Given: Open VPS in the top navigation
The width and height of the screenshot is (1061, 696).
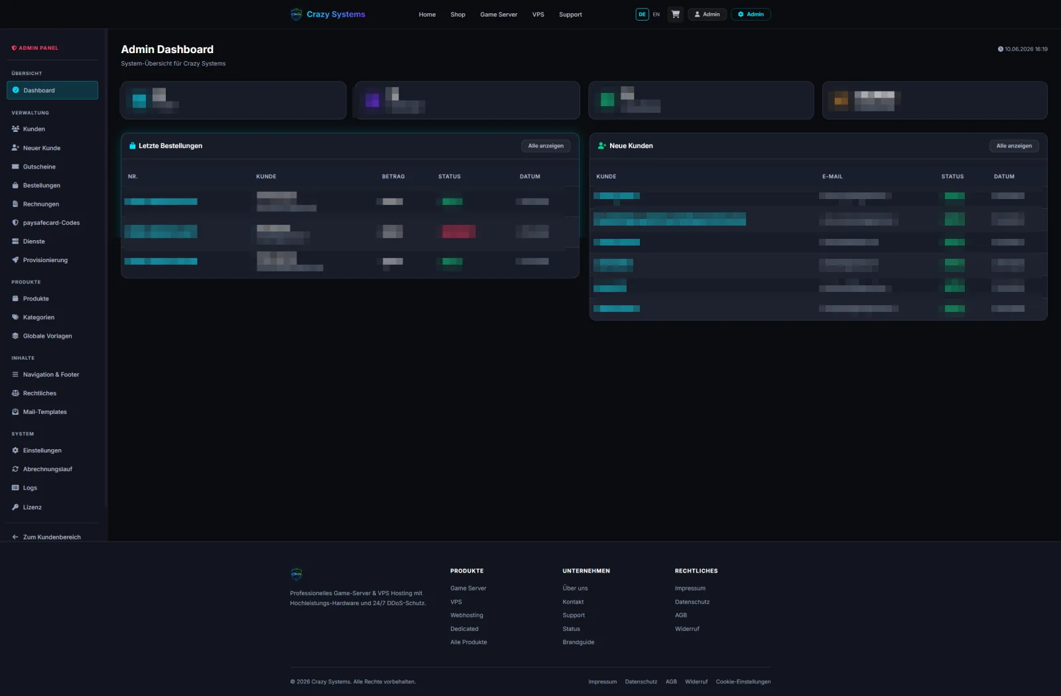Looking at the screenshot, I should tap(538, 14).
